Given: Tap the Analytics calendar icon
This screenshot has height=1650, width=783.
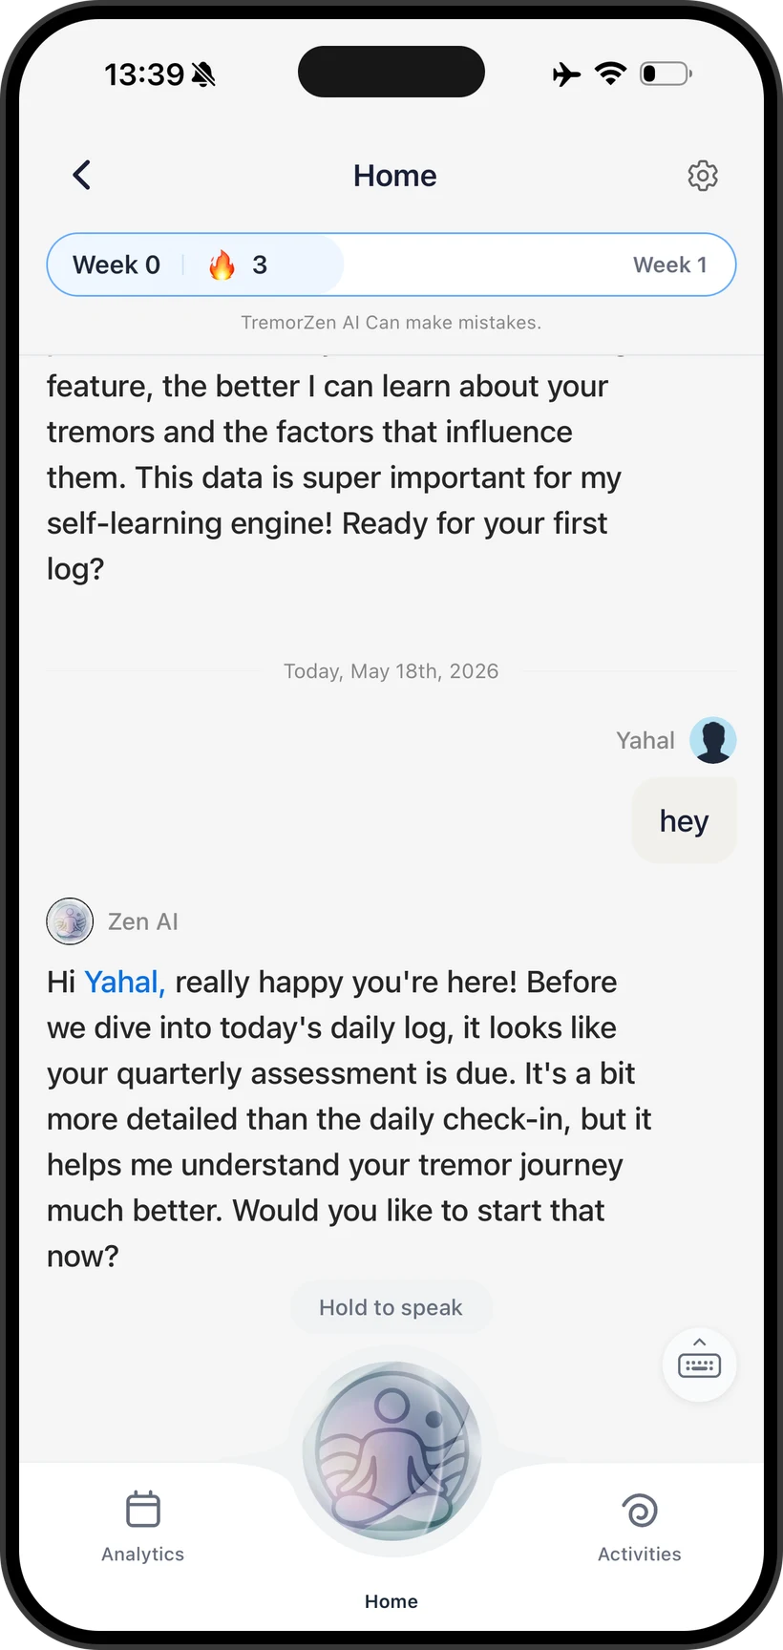Looking at the screenshot, I should pos(143,1510).
